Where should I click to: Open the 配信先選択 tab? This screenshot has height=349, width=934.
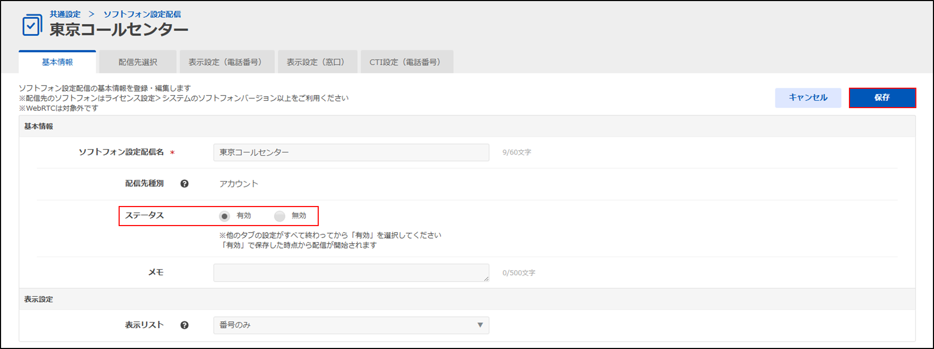click(x=138, y=62)
